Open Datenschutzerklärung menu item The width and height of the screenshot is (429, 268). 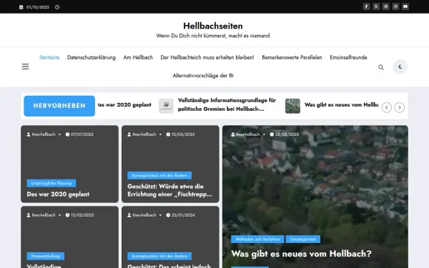click(92, 57)
